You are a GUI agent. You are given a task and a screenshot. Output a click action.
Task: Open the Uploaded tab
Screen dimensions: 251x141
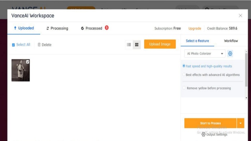click(x=24, y=28)
